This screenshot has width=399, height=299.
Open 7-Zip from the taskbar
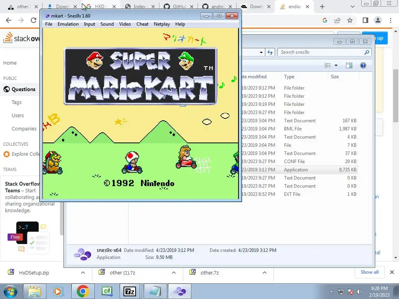coord(130,291)
